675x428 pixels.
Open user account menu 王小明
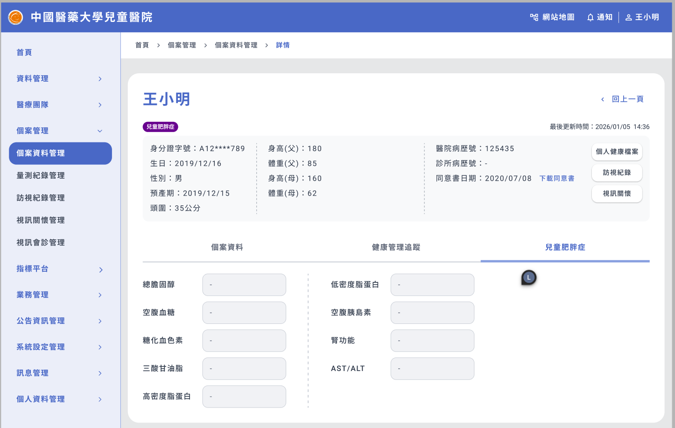642,17
